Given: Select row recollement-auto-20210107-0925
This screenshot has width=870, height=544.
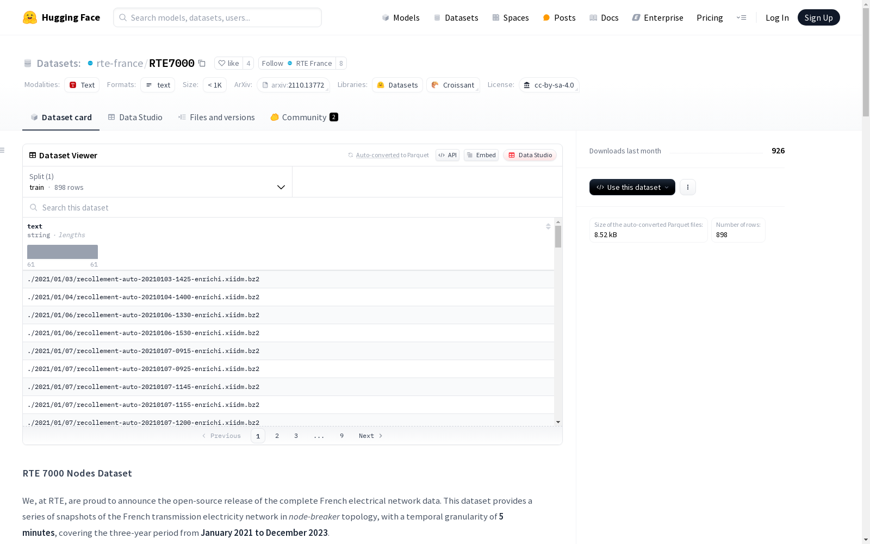Looking at the screenshot, I should 288,369.
